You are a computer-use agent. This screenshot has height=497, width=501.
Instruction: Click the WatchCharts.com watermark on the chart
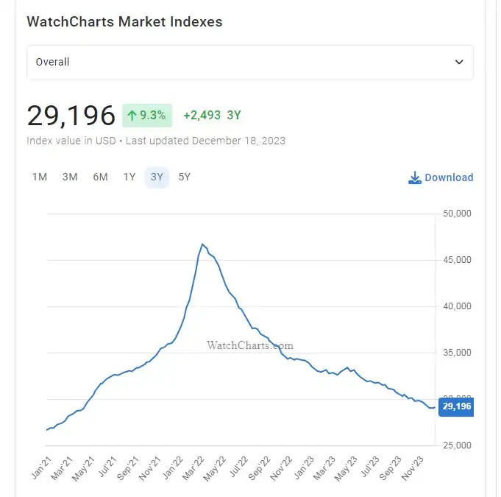click(x=250, y=345)
